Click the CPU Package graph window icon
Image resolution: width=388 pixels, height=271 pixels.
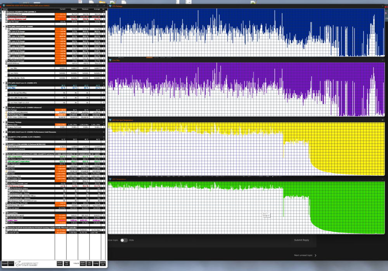click(110, 6)
